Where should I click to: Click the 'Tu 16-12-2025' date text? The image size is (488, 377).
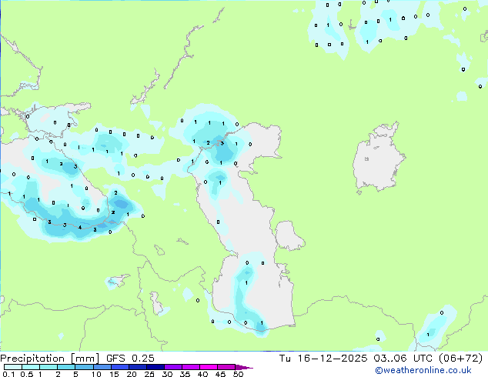323,359
